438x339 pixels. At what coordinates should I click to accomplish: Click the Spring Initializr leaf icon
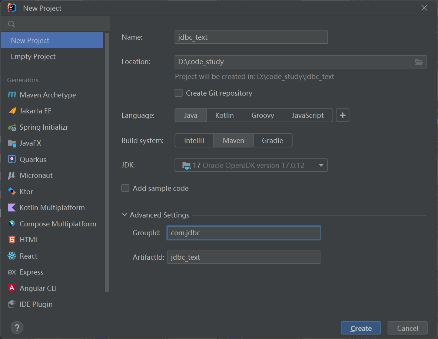click(12, 127)
